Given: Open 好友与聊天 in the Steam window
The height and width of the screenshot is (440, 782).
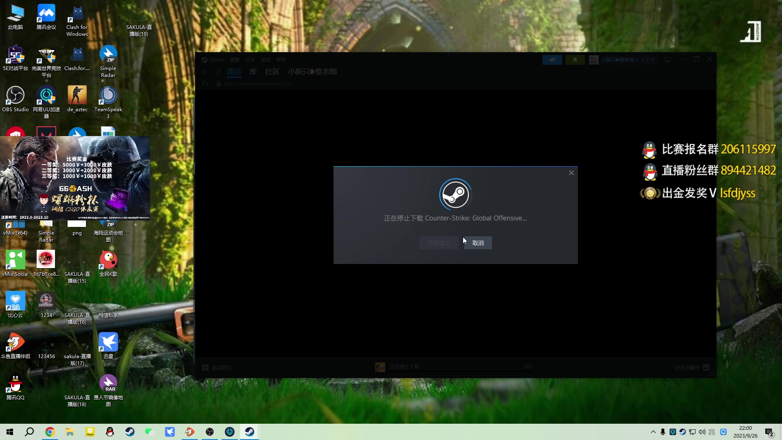Looking at the screenshot, I should coord(692,367).
